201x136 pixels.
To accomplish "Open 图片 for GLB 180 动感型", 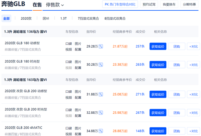I will [78, 44].
